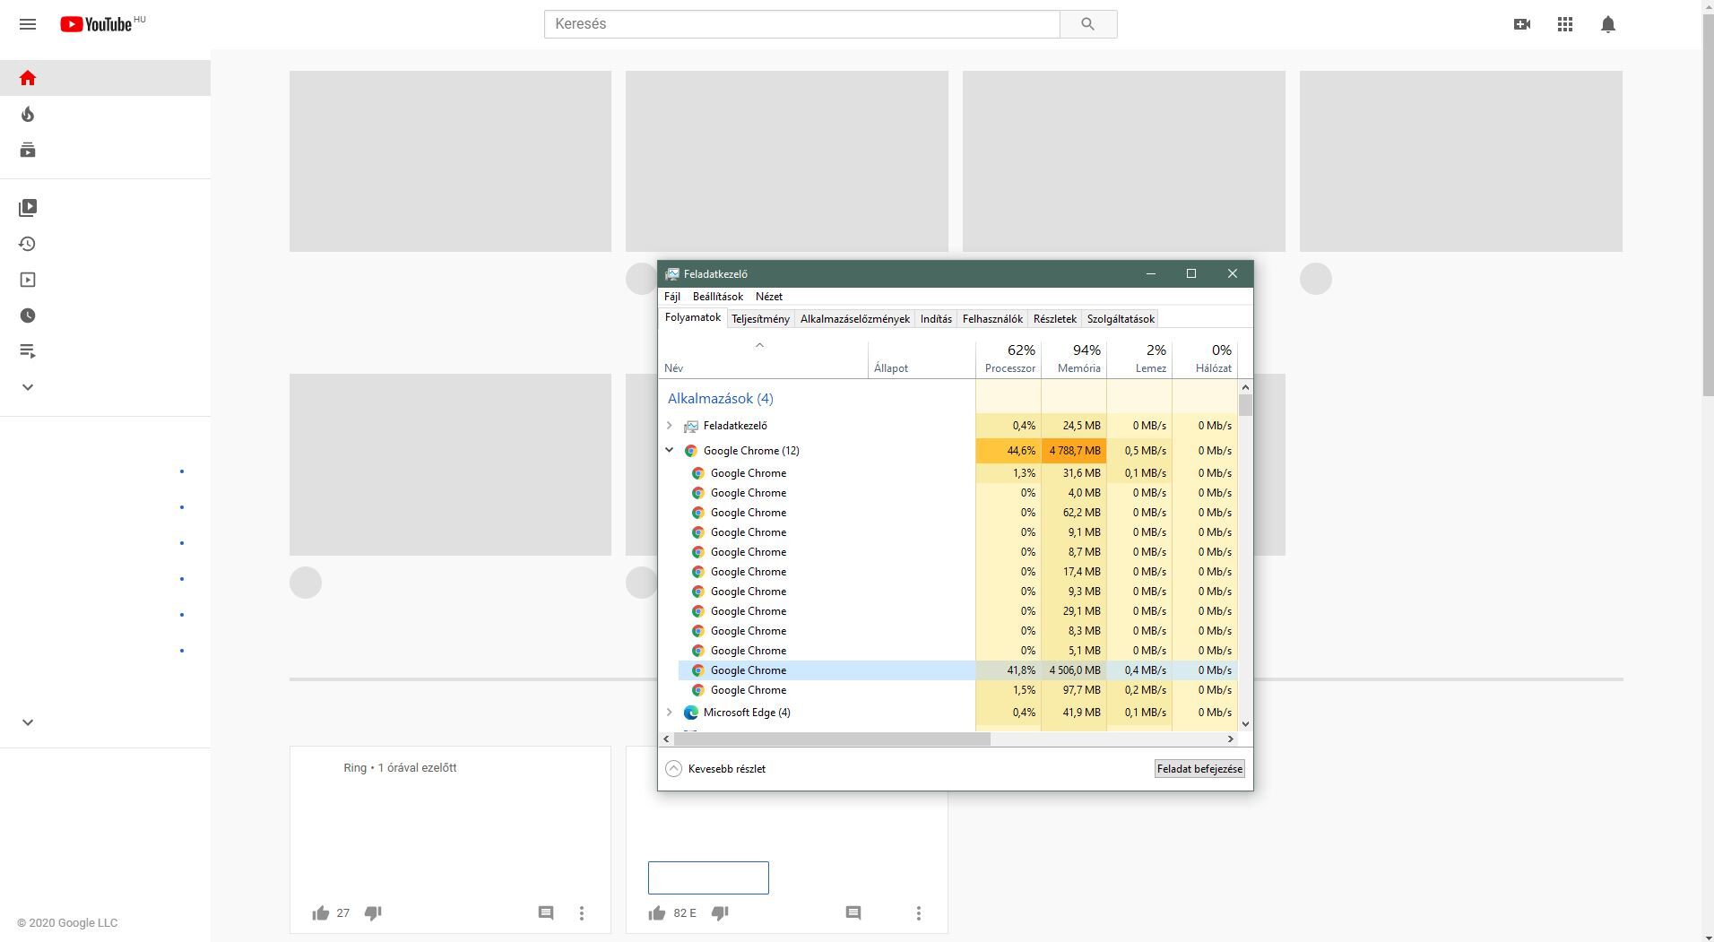Click the process list scroll up arrow
Screen dimensions: 1714x942
pyautogui.click(x=1245, y=387)
